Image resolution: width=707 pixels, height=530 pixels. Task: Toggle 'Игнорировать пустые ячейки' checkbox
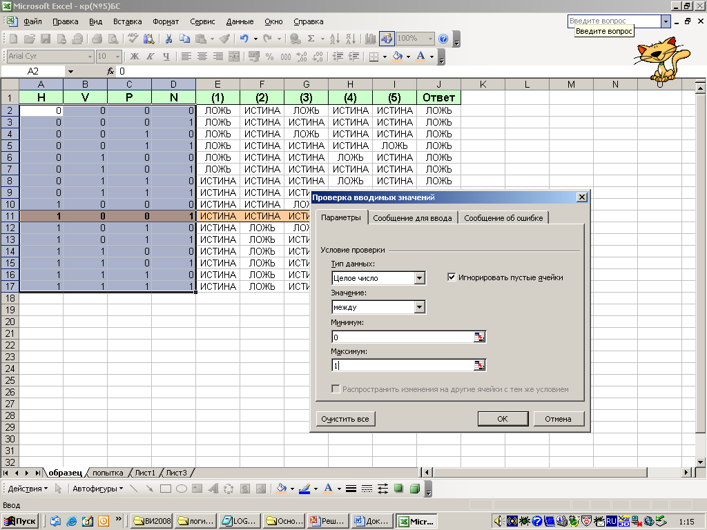click(452, 277)
